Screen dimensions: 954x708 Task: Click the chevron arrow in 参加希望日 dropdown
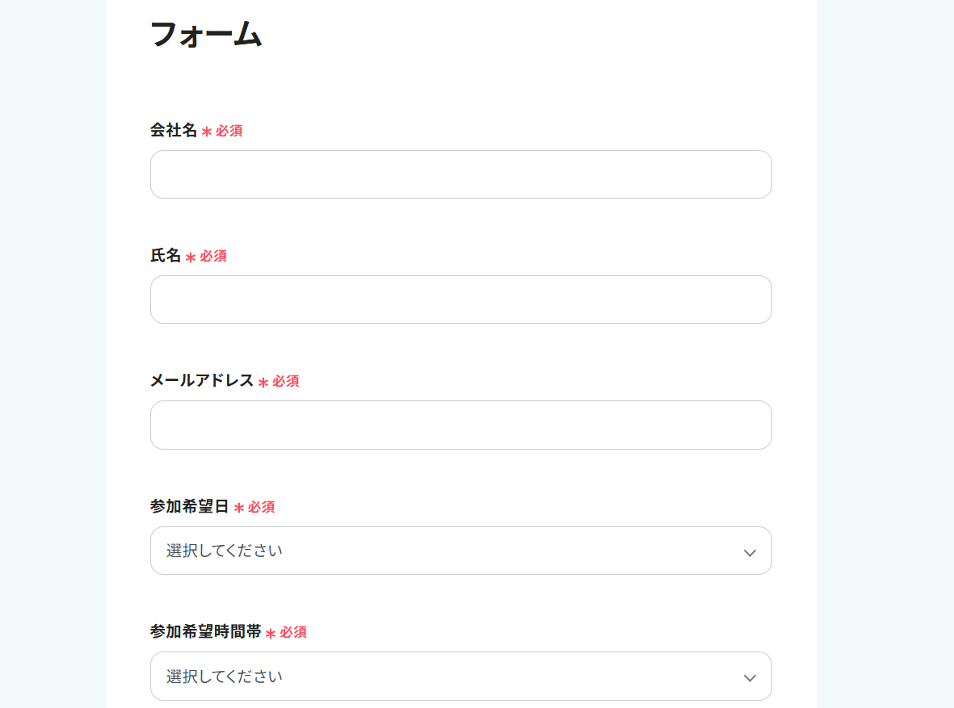[x=750, y=552]
